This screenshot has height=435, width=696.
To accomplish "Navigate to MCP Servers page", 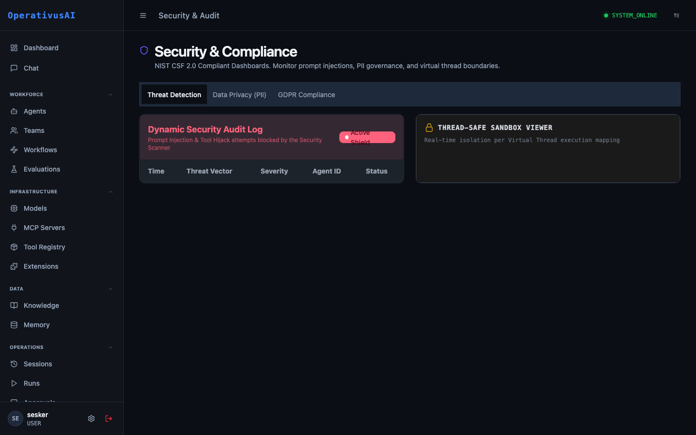I will click(x=61, y=228).
